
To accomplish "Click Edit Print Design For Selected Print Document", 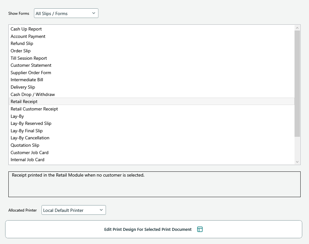I will [x=154, y=229].
